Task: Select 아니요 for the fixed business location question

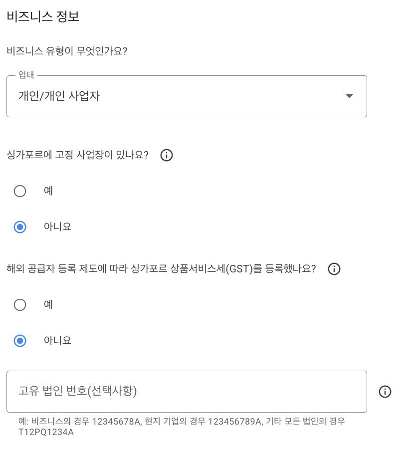Action: coord(20,227)
